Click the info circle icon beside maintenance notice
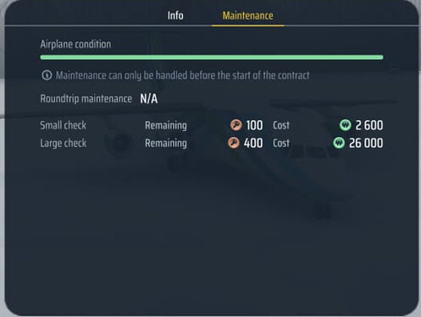Screen dimensions: 421x317 [x=47, y=75]
